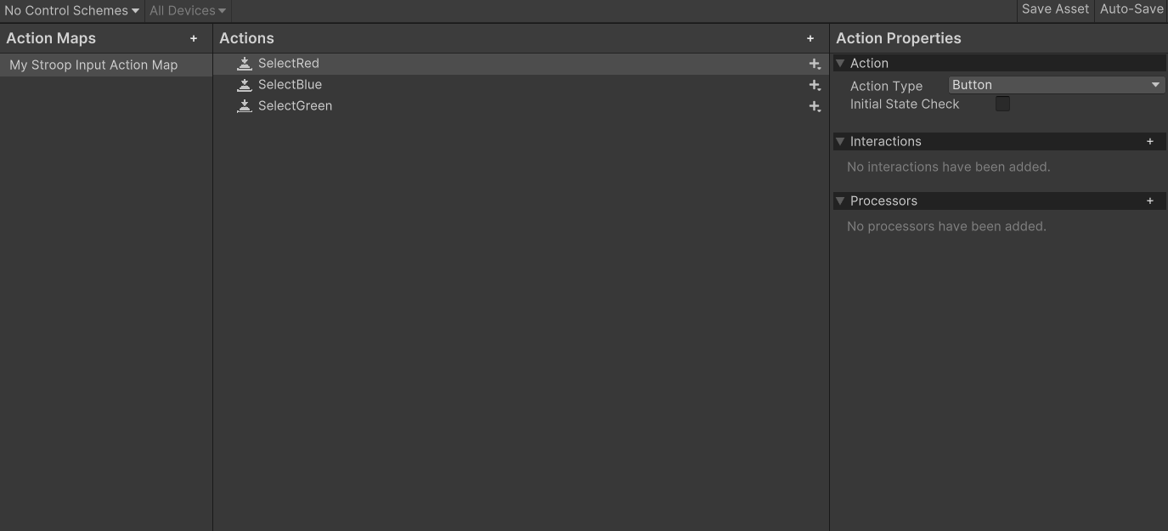Select the SelectRed action label

289,63
